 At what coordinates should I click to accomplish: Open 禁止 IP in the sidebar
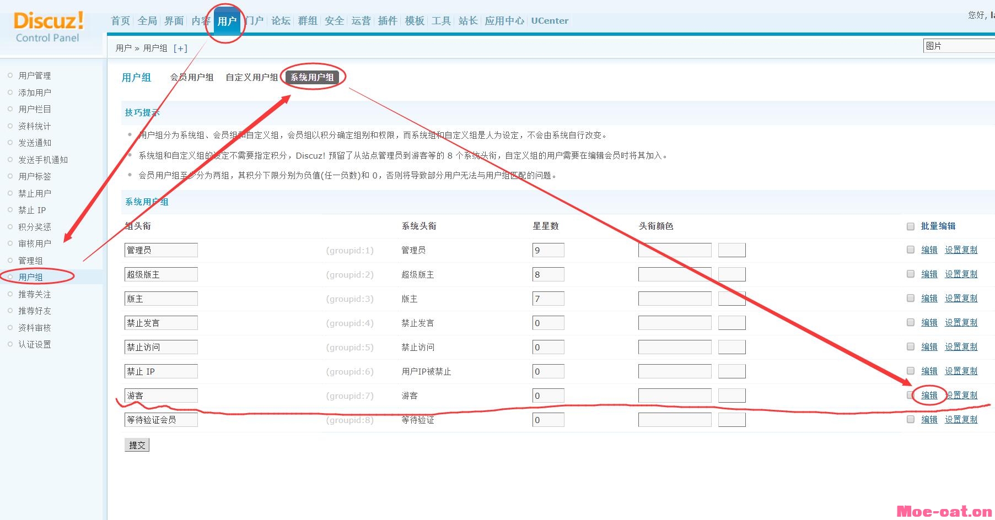tap(32, 210)
